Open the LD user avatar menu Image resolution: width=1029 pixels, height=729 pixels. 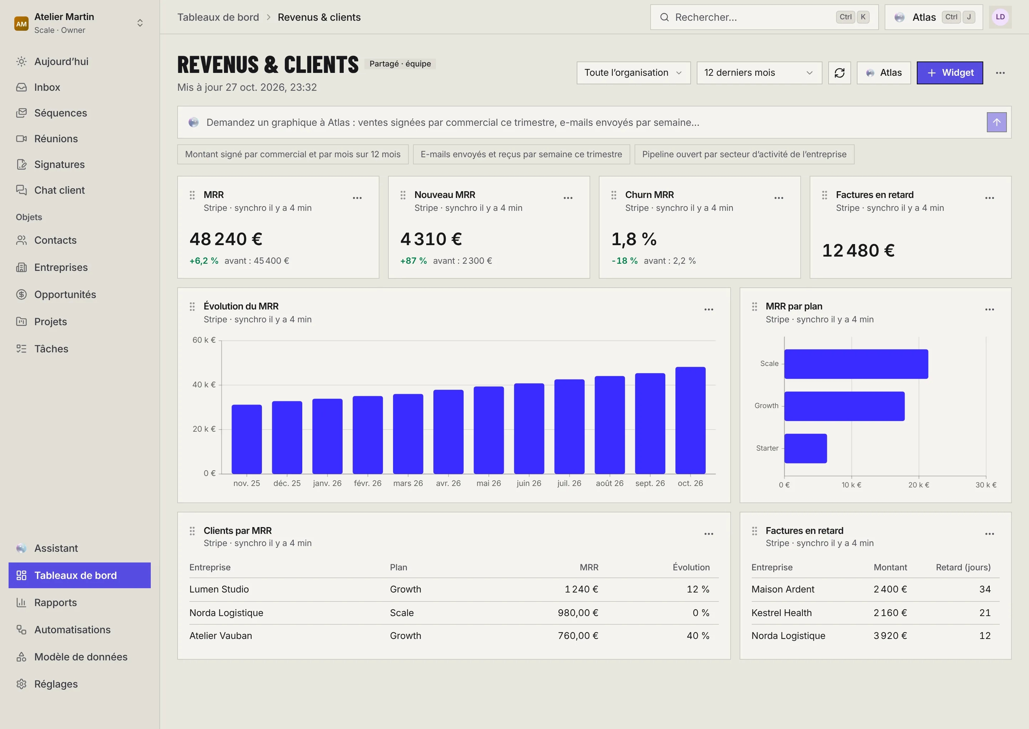[x=1000, y=17]
